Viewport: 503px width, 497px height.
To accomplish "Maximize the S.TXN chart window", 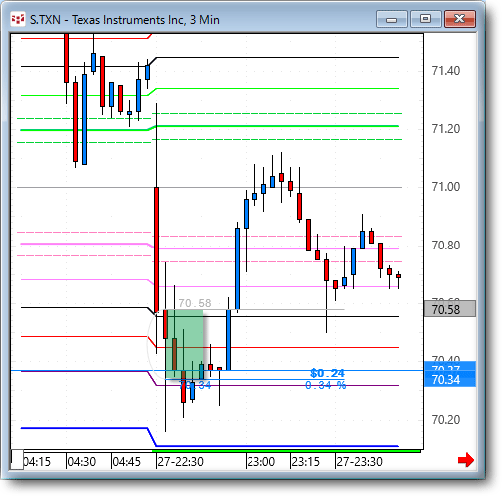I will (426, 19).
